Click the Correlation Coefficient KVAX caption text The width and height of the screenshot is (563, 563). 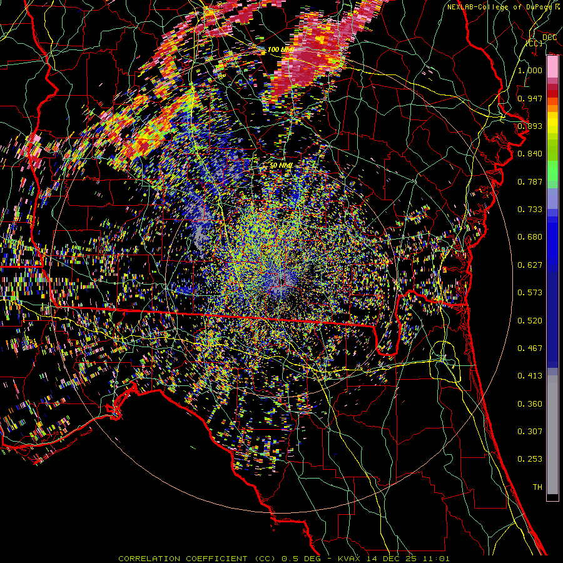(283, 559)
